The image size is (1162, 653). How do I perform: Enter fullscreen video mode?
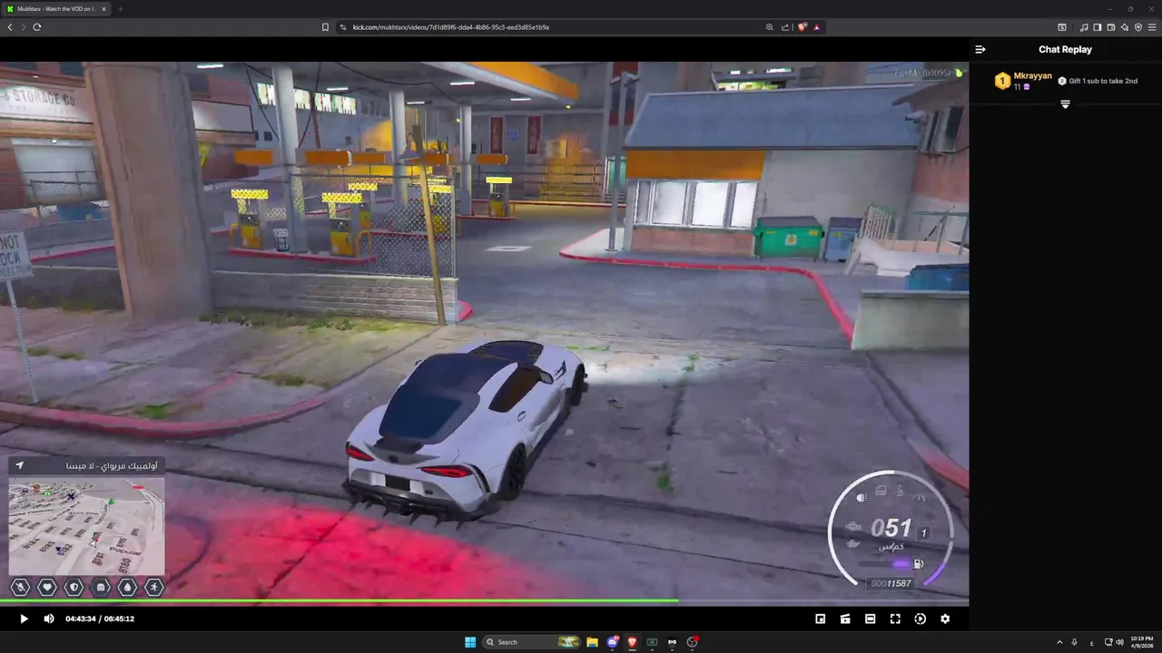[895, 619]
